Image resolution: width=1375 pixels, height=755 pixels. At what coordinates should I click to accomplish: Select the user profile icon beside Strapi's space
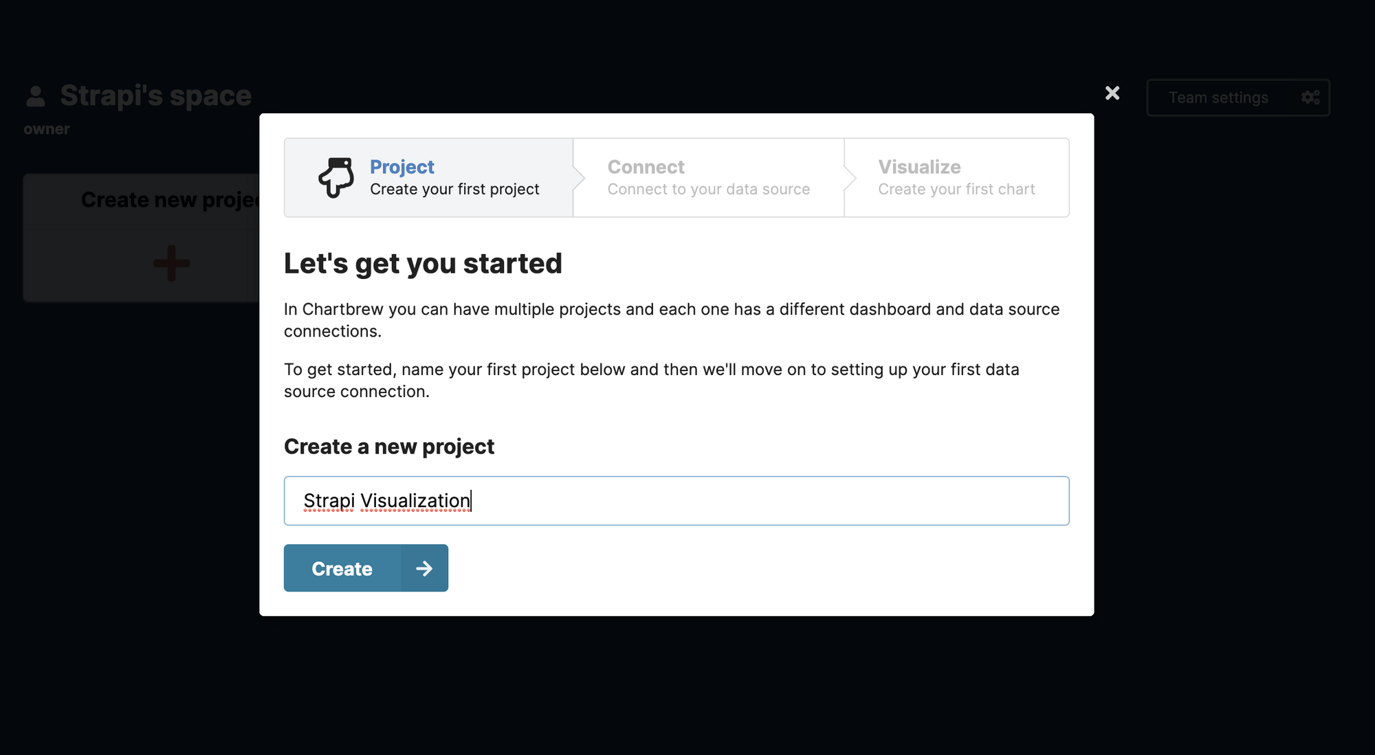[36, 95]
